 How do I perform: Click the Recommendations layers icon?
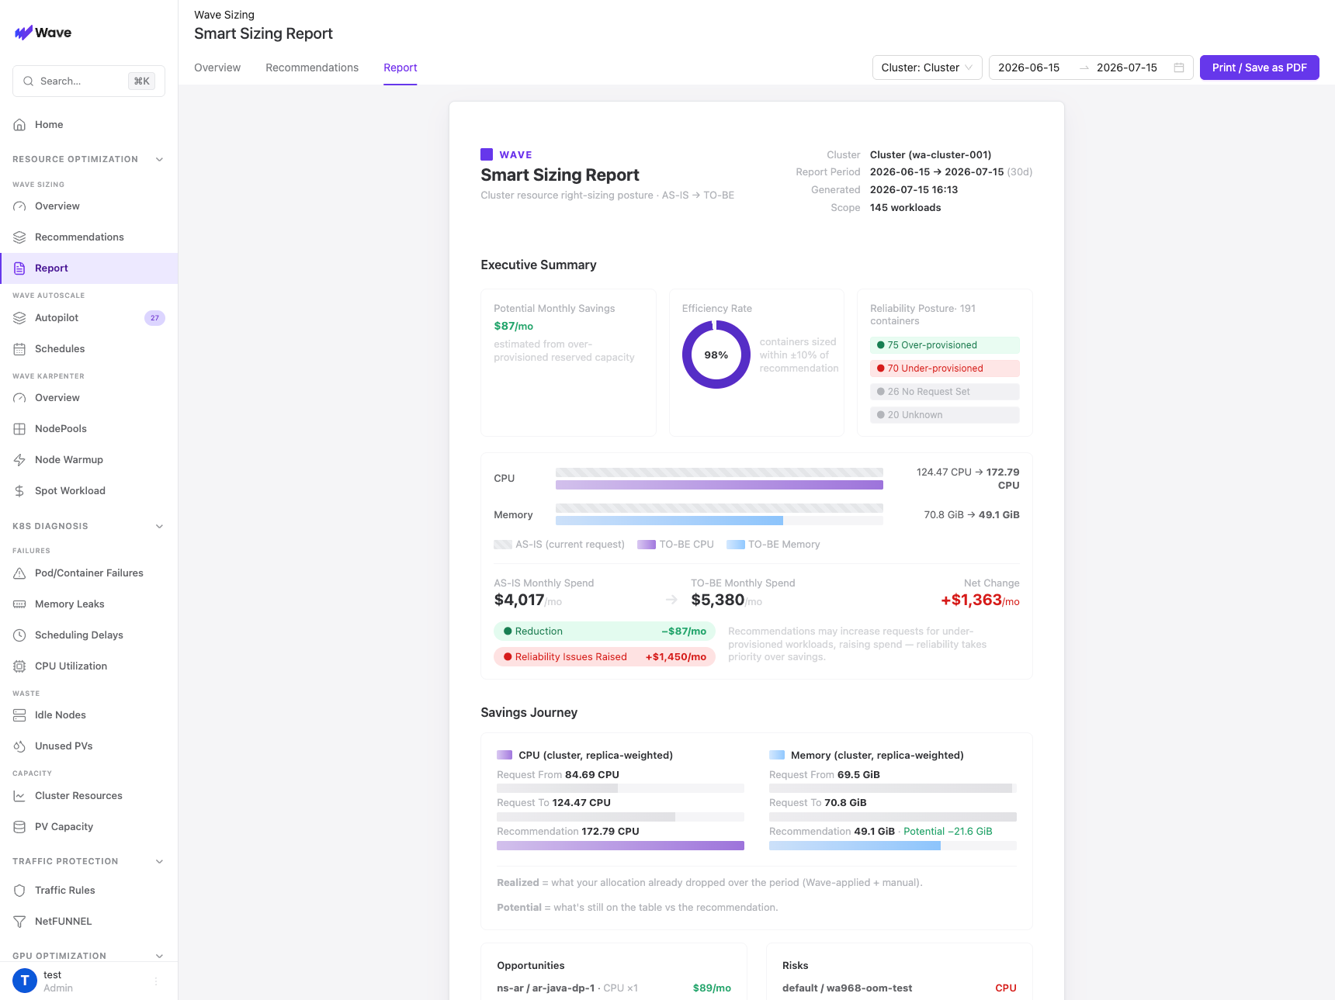(19, 237)
